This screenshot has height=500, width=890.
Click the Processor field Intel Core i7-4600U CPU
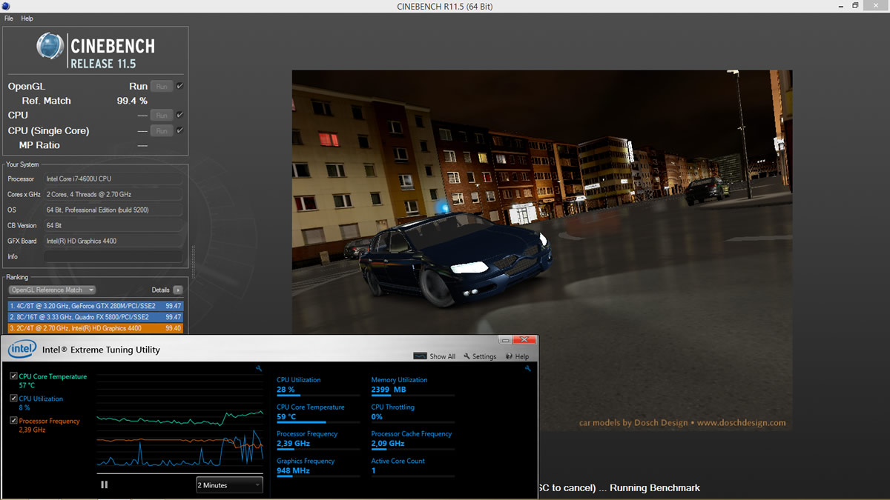(x=113, y=179)
